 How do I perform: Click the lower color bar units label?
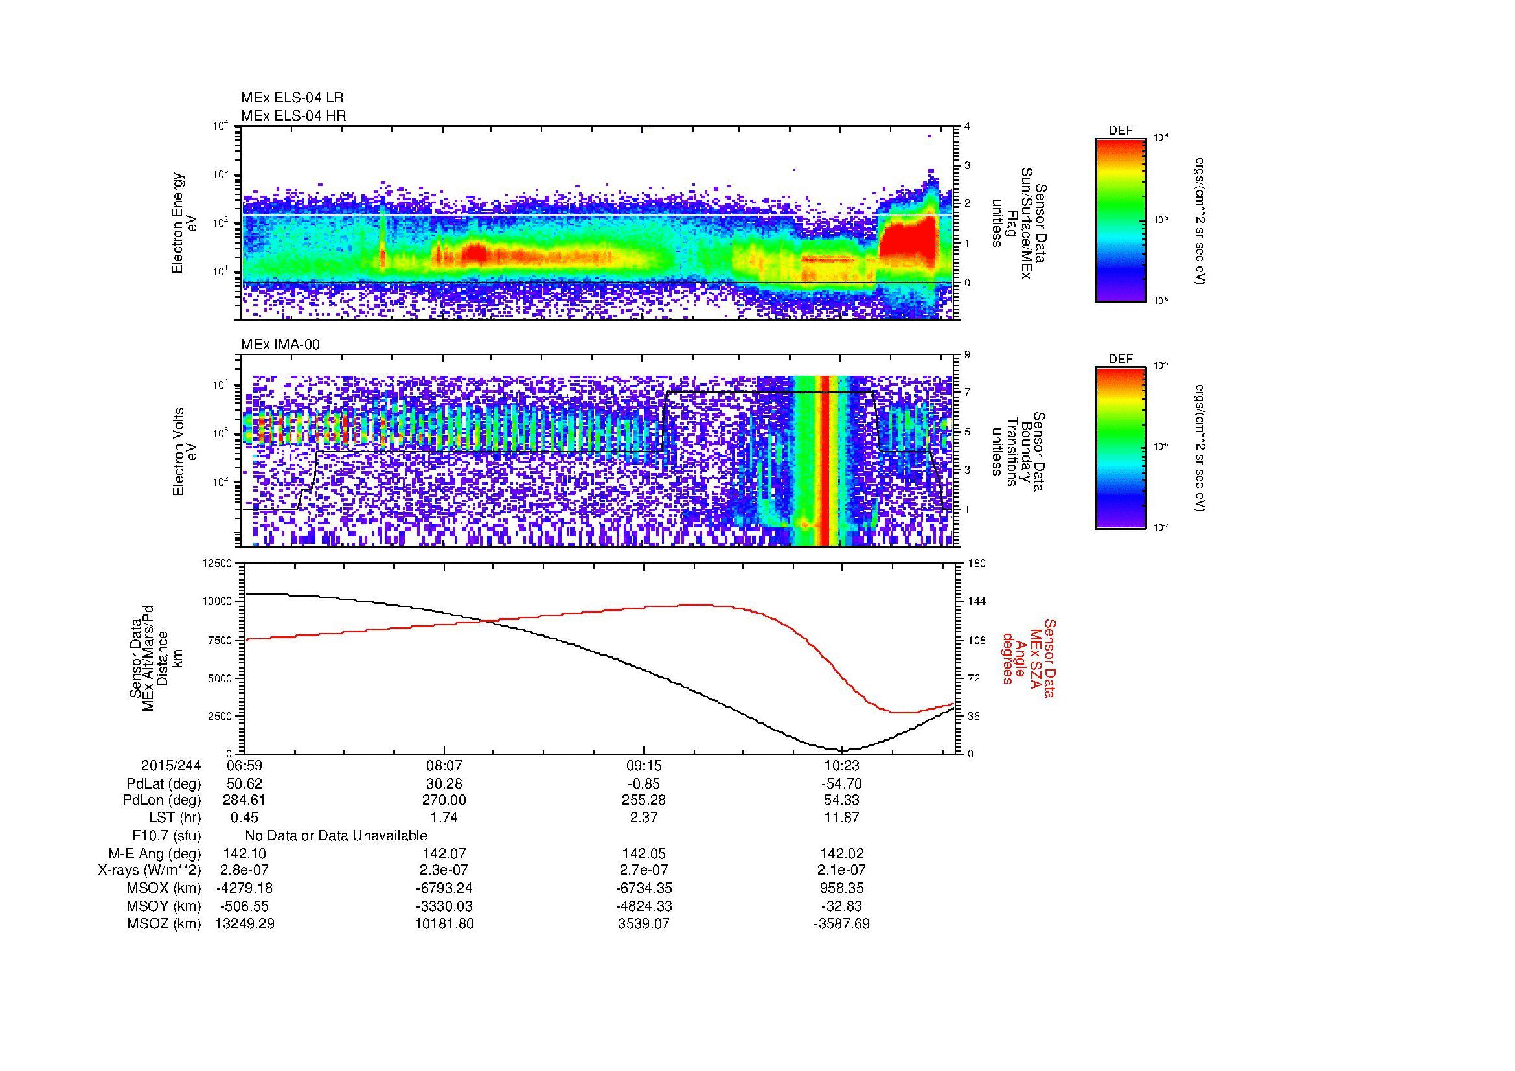[x=1201, y=448]
